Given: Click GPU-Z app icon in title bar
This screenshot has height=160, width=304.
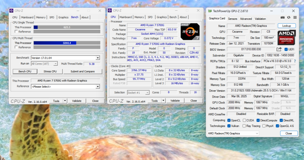Looking at the screenshot, I should [x=210, y=11].
